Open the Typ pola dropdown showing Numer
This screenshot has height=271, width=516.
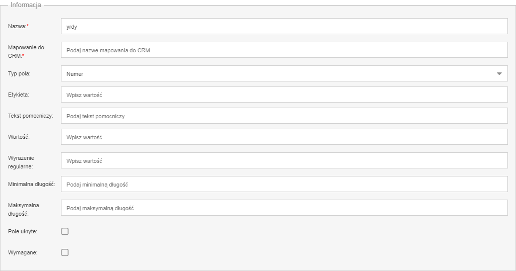tap(284, 73)
